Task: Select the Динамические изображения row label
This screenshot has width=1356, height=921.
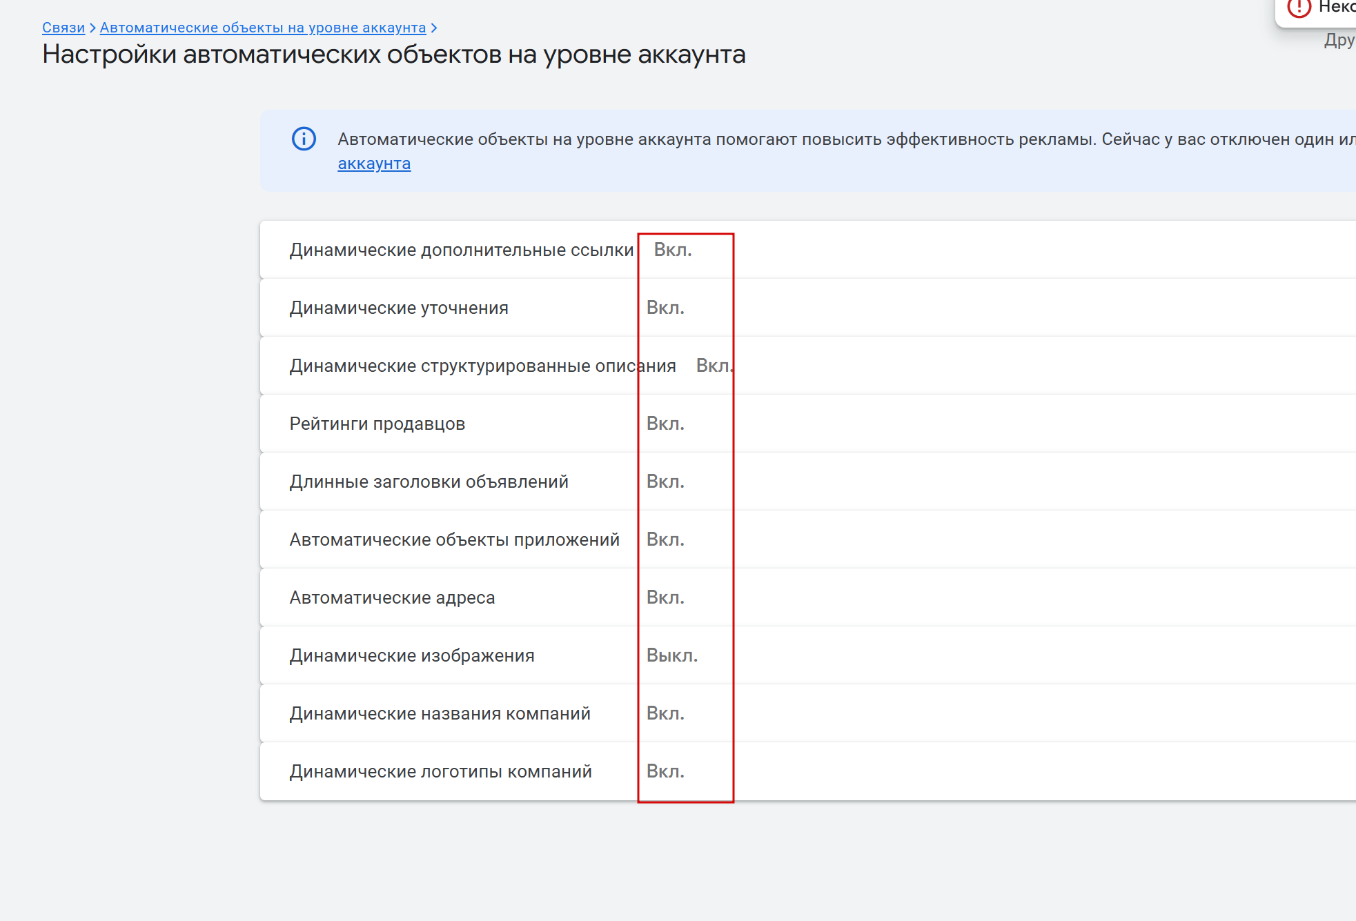Action: click(x=412, y=655)
